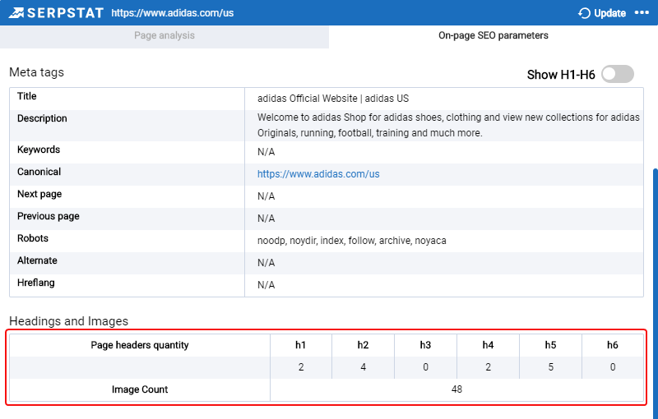Select the On-page SEO parameters tab
Image resolution: width=658 pixels, height=419 pixels.
click(493, 35)
